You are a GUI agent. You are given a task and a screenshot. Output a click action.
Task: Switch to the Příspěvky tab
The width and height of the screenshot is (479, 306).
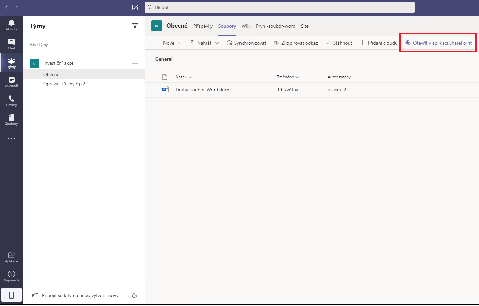[203, 26]
